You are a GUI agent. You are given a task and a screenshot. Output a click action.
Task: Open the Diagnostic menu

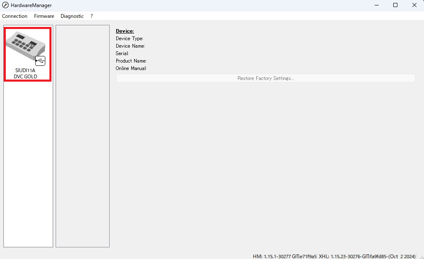[72, 16]
